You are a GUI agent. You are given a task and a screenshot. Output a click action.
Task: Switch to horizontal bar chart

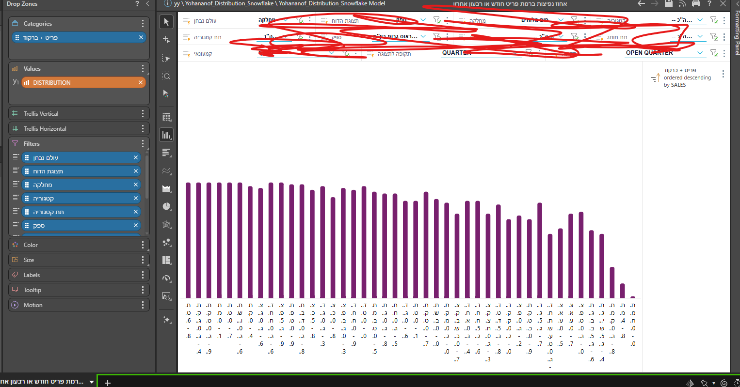point(166,153)
